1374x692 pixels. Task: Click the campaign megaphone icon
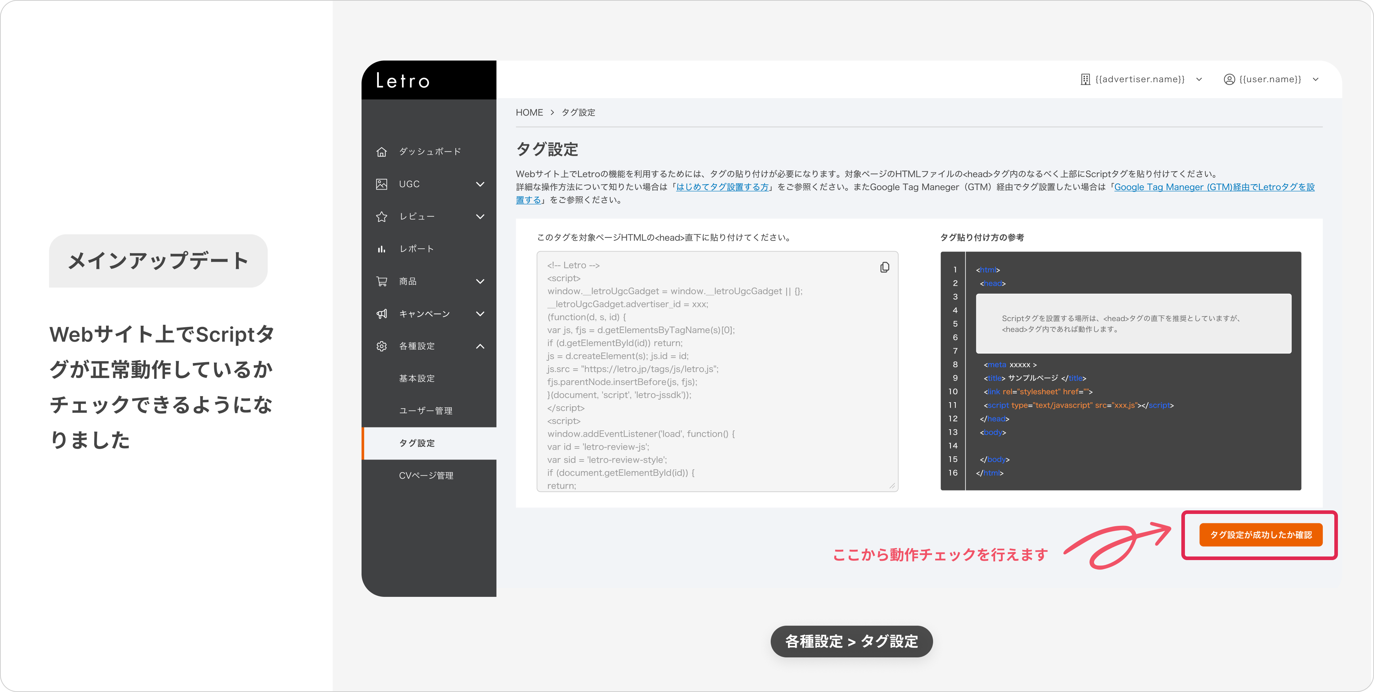(x=381, y=314)
